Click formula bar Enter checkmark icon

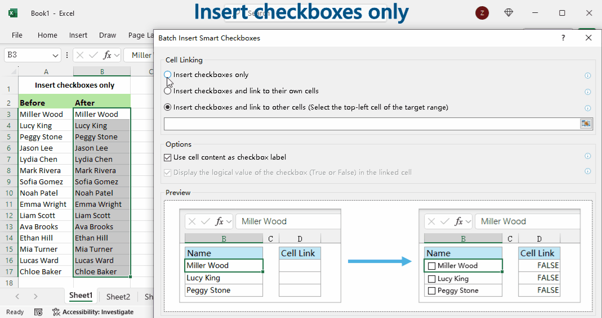point(93,55)
